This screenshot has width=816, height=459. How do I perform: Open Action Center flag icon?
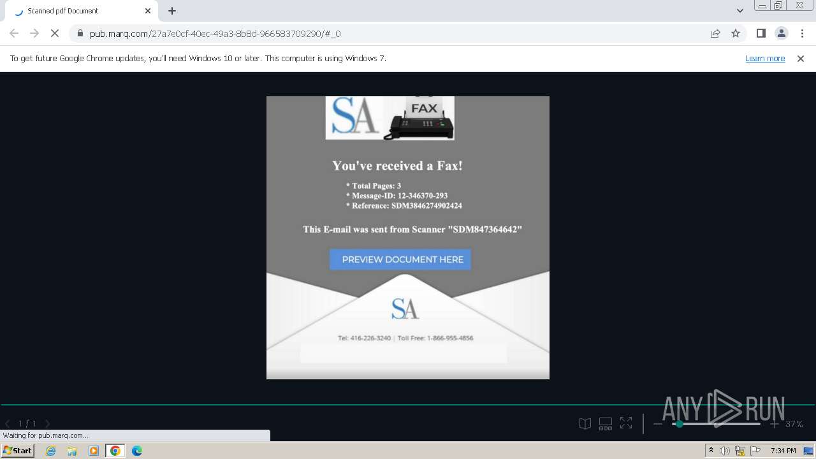(x=755, y=451)
